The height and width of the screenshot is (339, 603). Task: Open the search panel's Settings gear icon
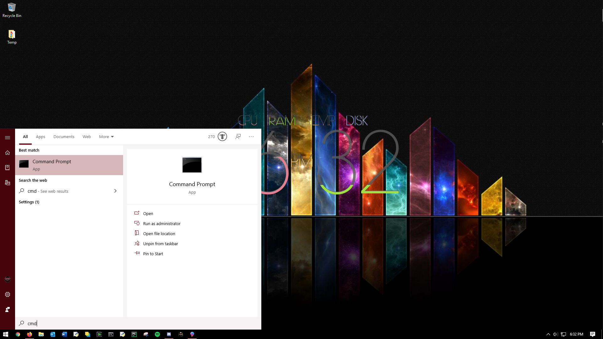pos(8,294)
